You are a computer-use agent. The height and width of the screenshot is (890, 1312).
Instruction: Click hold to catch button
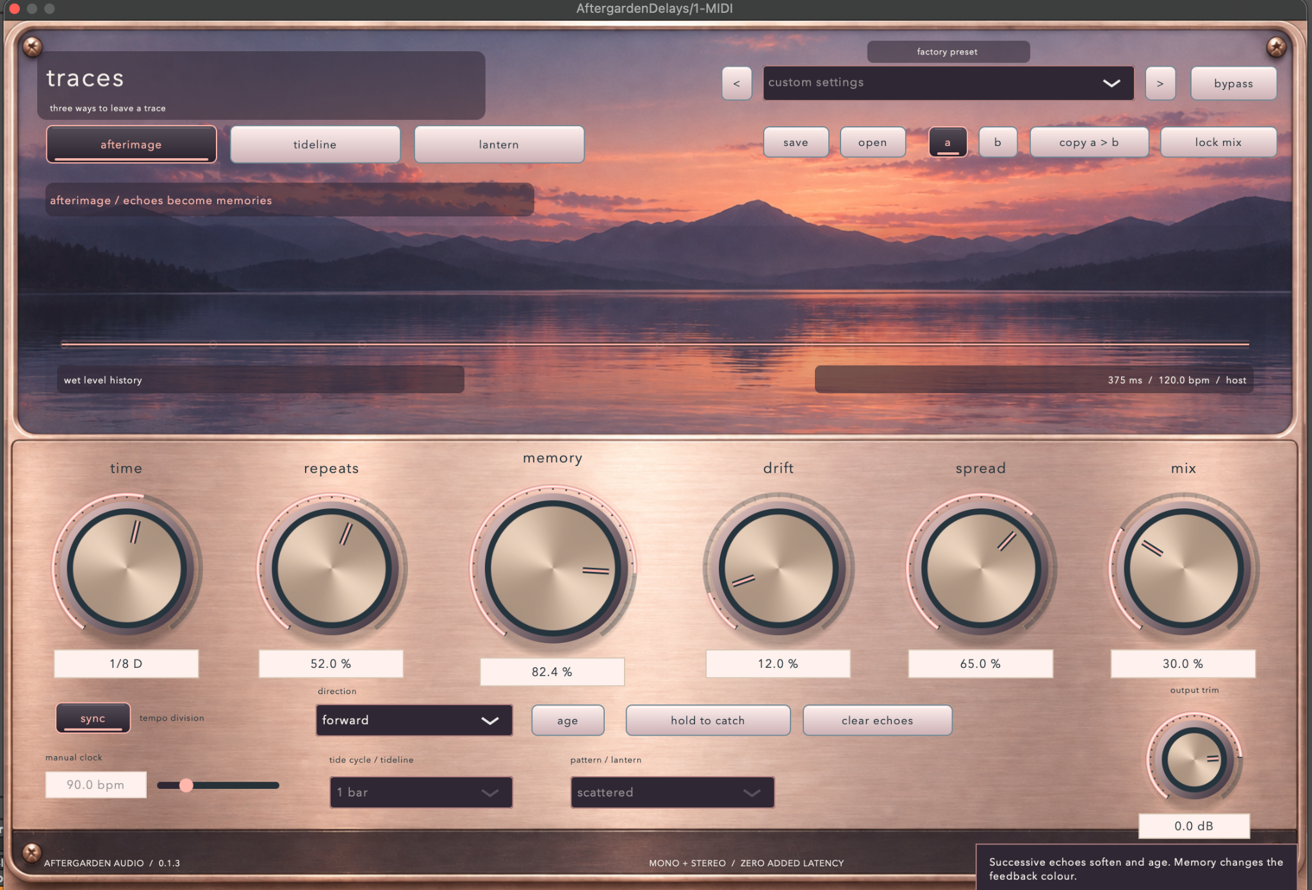[x=708, y=721]
